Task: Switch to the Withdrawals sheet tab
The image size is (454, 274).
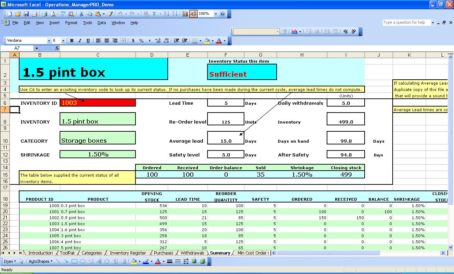Action: [192, 253]
